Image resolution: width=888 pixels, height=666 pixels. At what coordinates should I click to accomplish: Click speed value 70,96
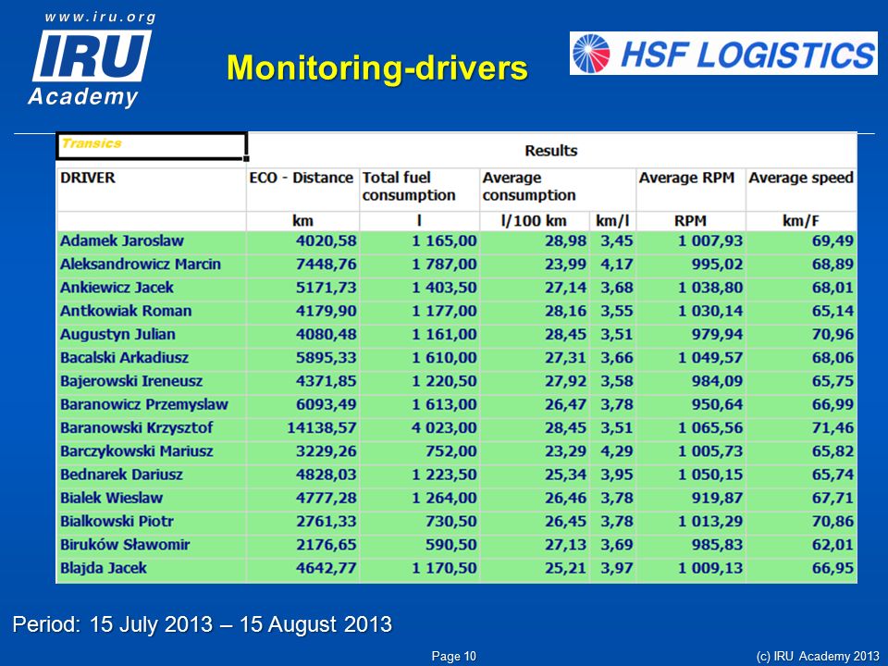click(x=832, y=334)
